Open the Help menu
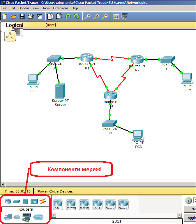 tap(75, 8)
